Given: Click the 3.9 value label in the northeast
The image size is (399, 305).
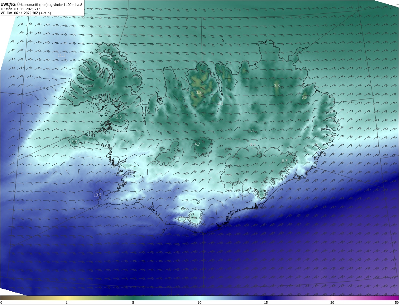Looking at the screenshot, I should point(304,97).
